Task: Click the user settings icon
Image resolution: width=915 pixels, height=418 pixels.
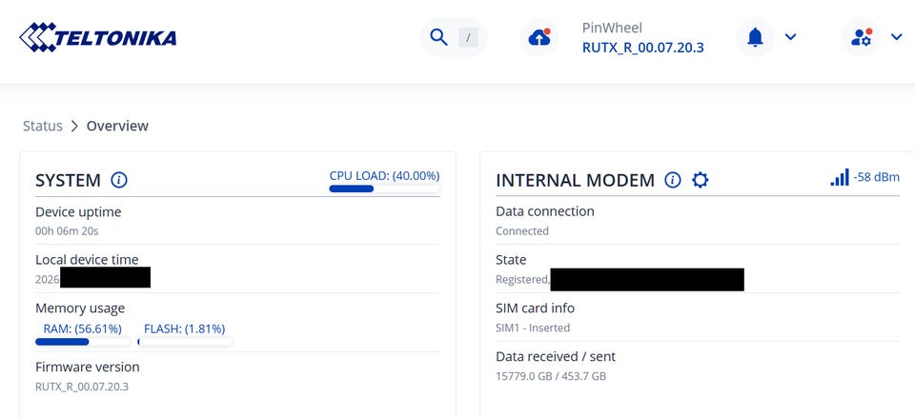Action: pyautogui.click(x=862, y=37)
